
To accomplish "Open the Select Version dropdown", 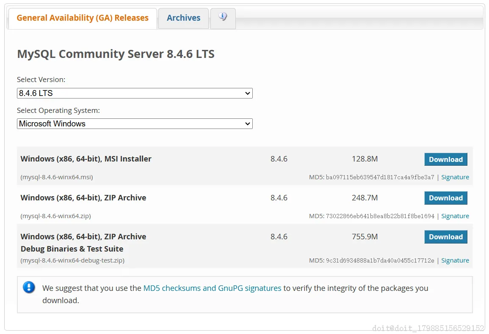I will [x=135, y=93].
